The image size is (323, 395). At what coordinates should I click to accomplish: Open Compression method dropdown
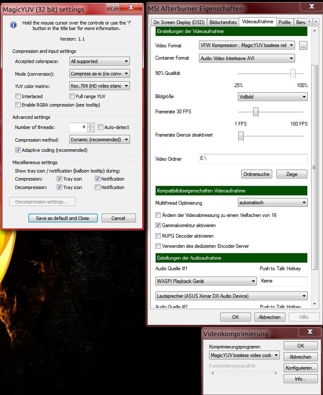(x=99, y=140)
